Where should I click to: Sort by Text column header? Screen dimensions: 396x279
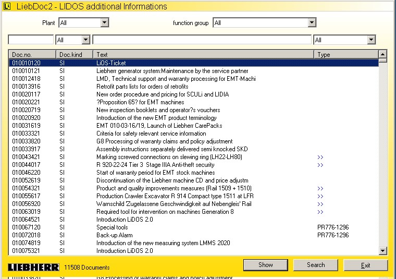204,54
